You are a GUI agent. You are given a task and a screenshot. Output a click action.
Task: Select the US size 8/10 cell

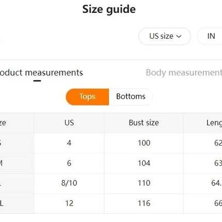click(x=69, y=183)
